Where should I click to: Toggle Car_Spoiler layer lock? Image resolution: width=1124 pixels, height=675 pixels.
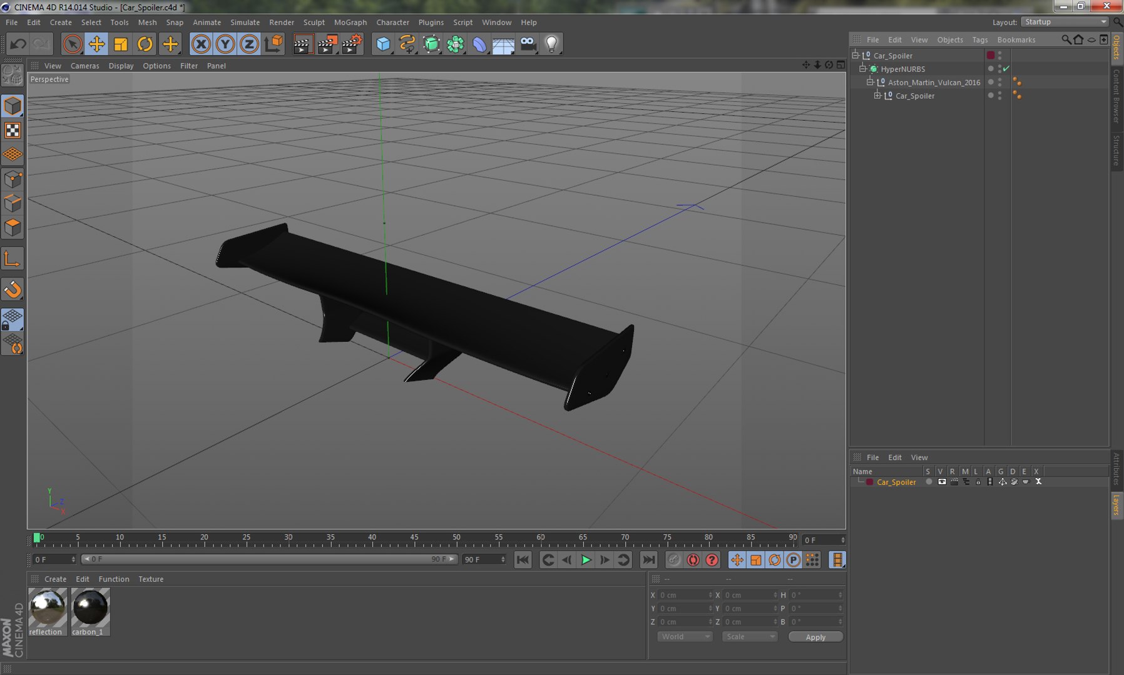coord(978,482)
